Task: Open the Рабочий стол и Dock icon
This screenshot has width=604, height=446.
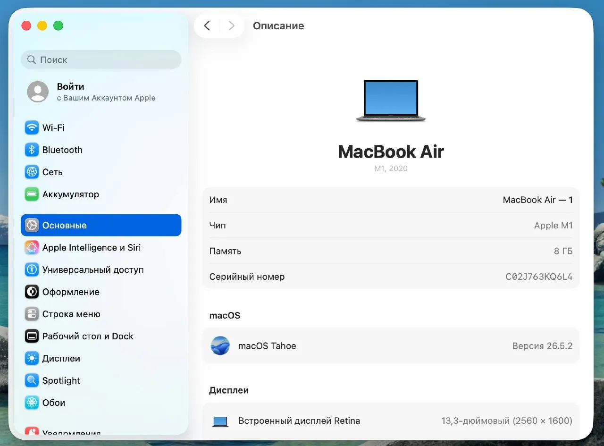Action: pyautogui.click(x=32, y=336)
